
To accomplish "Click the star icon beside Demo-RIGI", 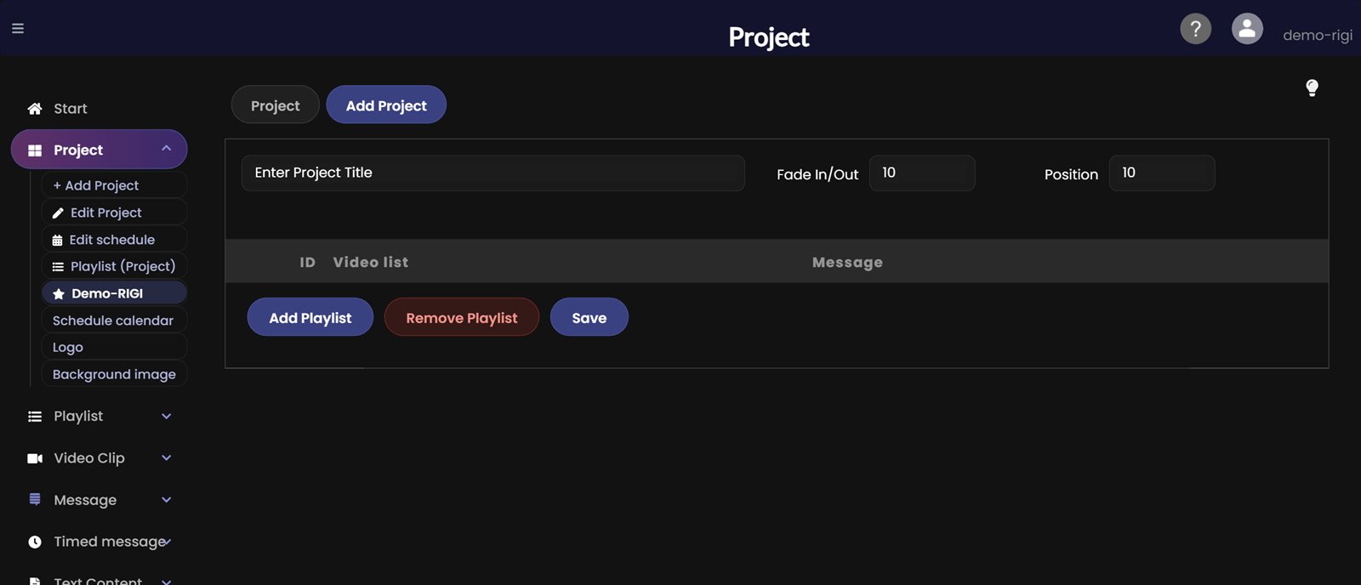I will point(59,294).
